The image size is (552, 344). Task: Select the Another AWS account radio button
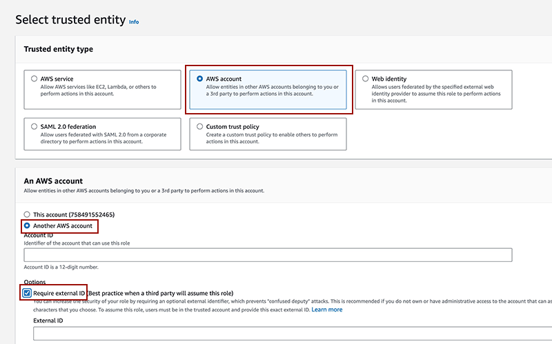(x=28, y=225)
